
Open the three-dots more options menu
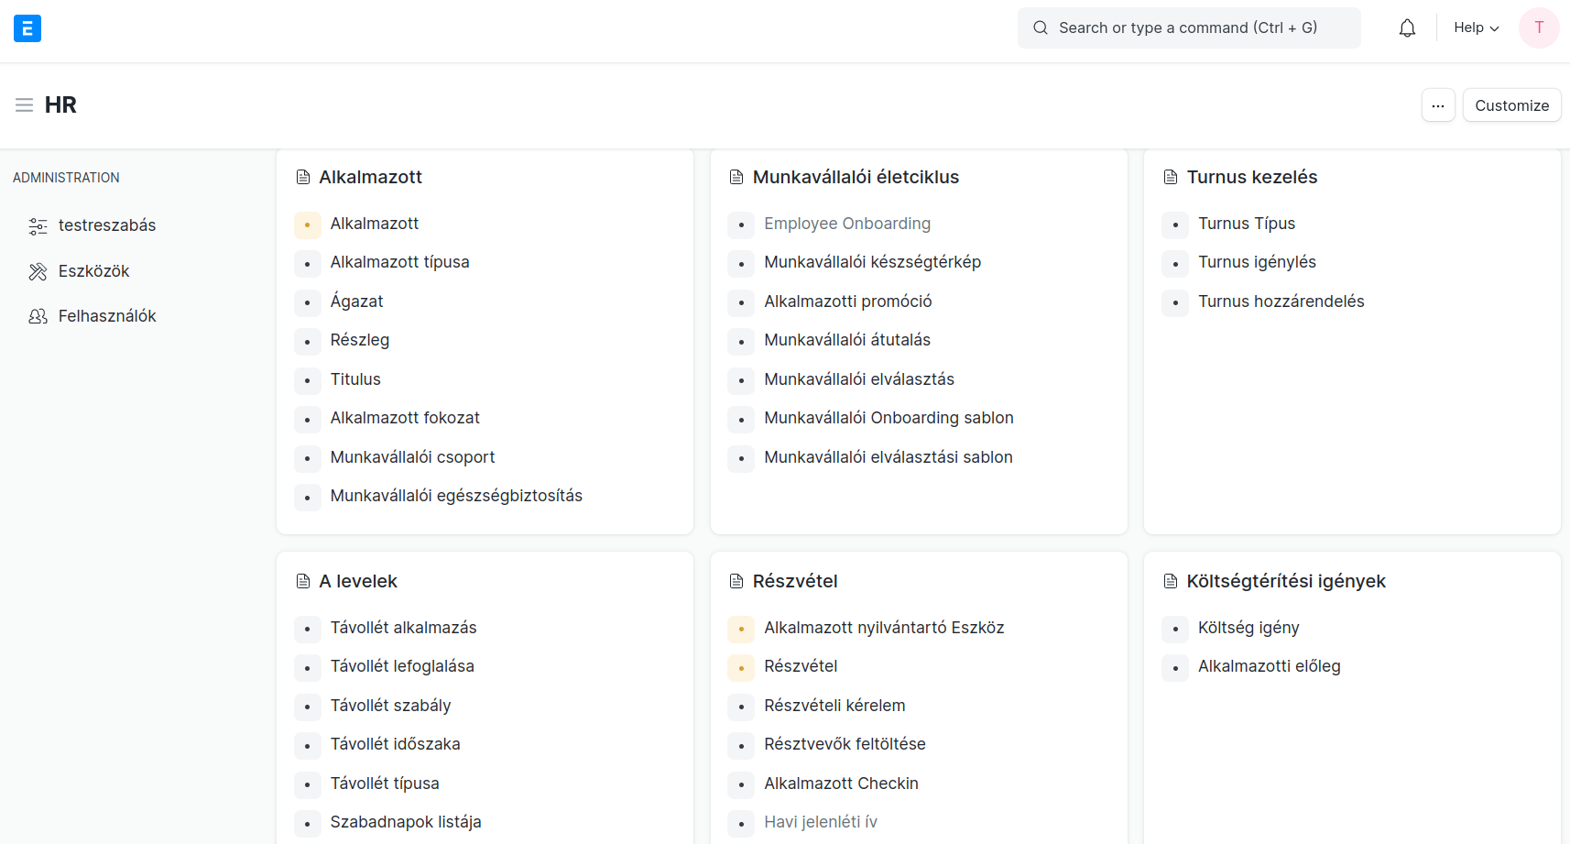(1438, 105)
